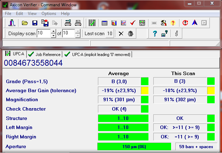Click the Left Margin 1..10 green bar

(x=123, y=127)
